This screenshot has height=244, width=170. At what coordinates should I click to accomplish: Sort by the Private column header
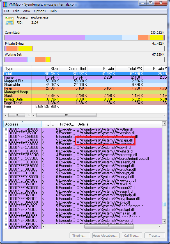pyautogui.click(x=101, y=69)
